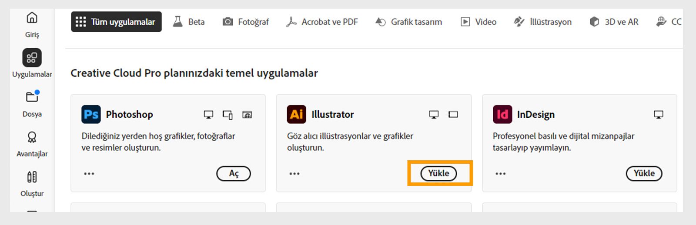The width and height of the screenshot is (696, 225).
Task: Click the Illustrator title text
Action: tap(333, 114)
